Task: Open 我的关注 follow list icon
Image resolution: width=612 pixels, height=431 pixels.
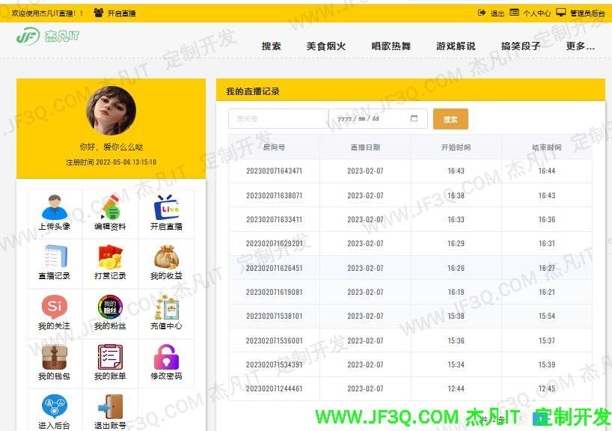Action: [x=53, y=308]
